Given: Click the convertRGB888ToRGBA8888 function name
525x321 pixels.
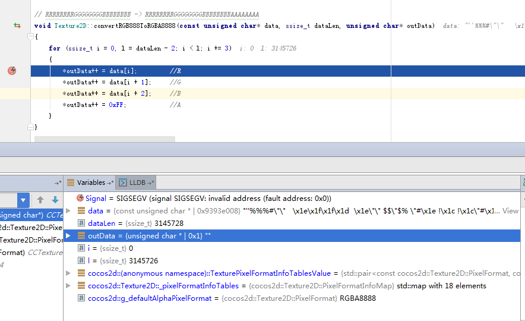Looking at the screenshot, I should pos(135,26).
